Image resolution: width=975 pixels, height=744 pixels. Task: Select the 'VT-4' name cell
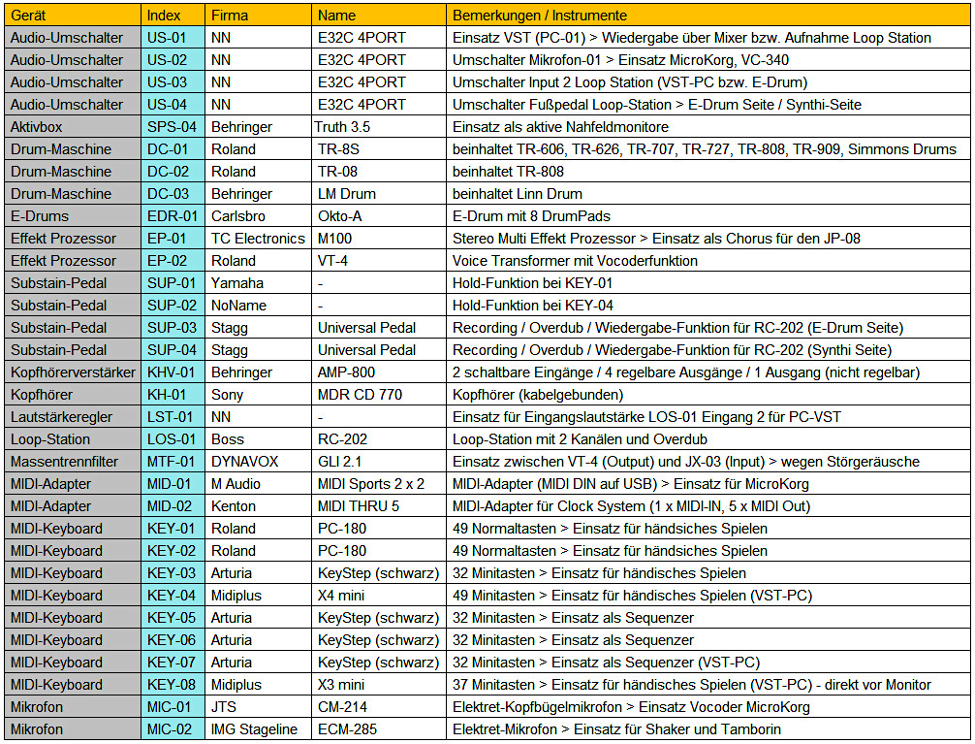379,261
